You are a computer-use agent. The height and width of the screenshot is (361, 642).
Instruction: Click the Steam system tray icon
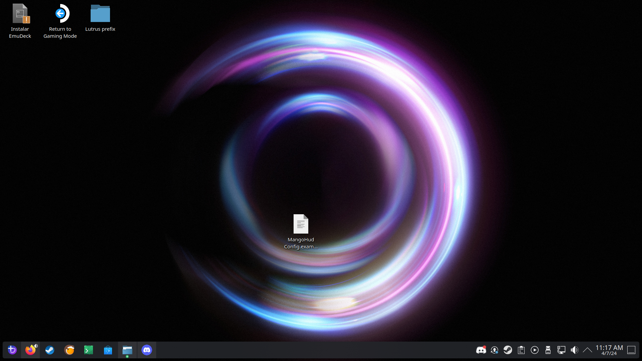point(508,350)
